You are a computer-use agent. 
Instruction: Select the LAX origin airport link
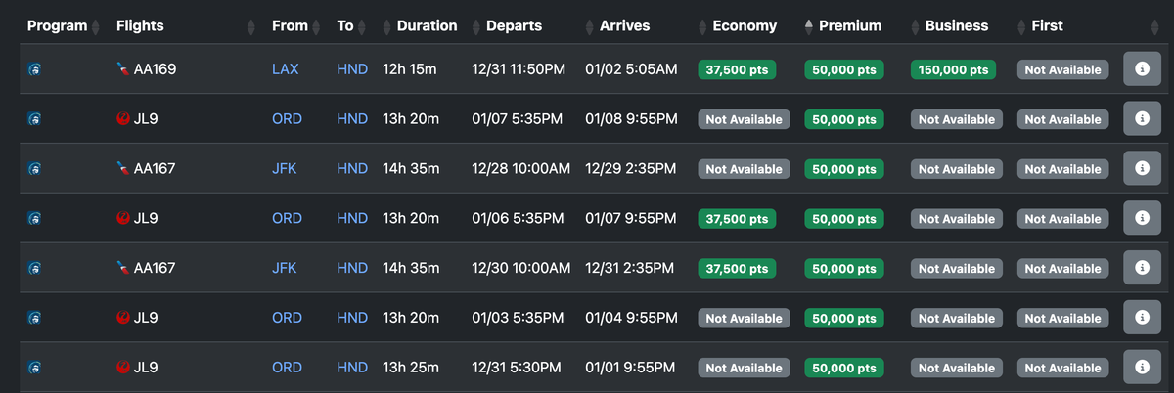[x=287, y=69]
